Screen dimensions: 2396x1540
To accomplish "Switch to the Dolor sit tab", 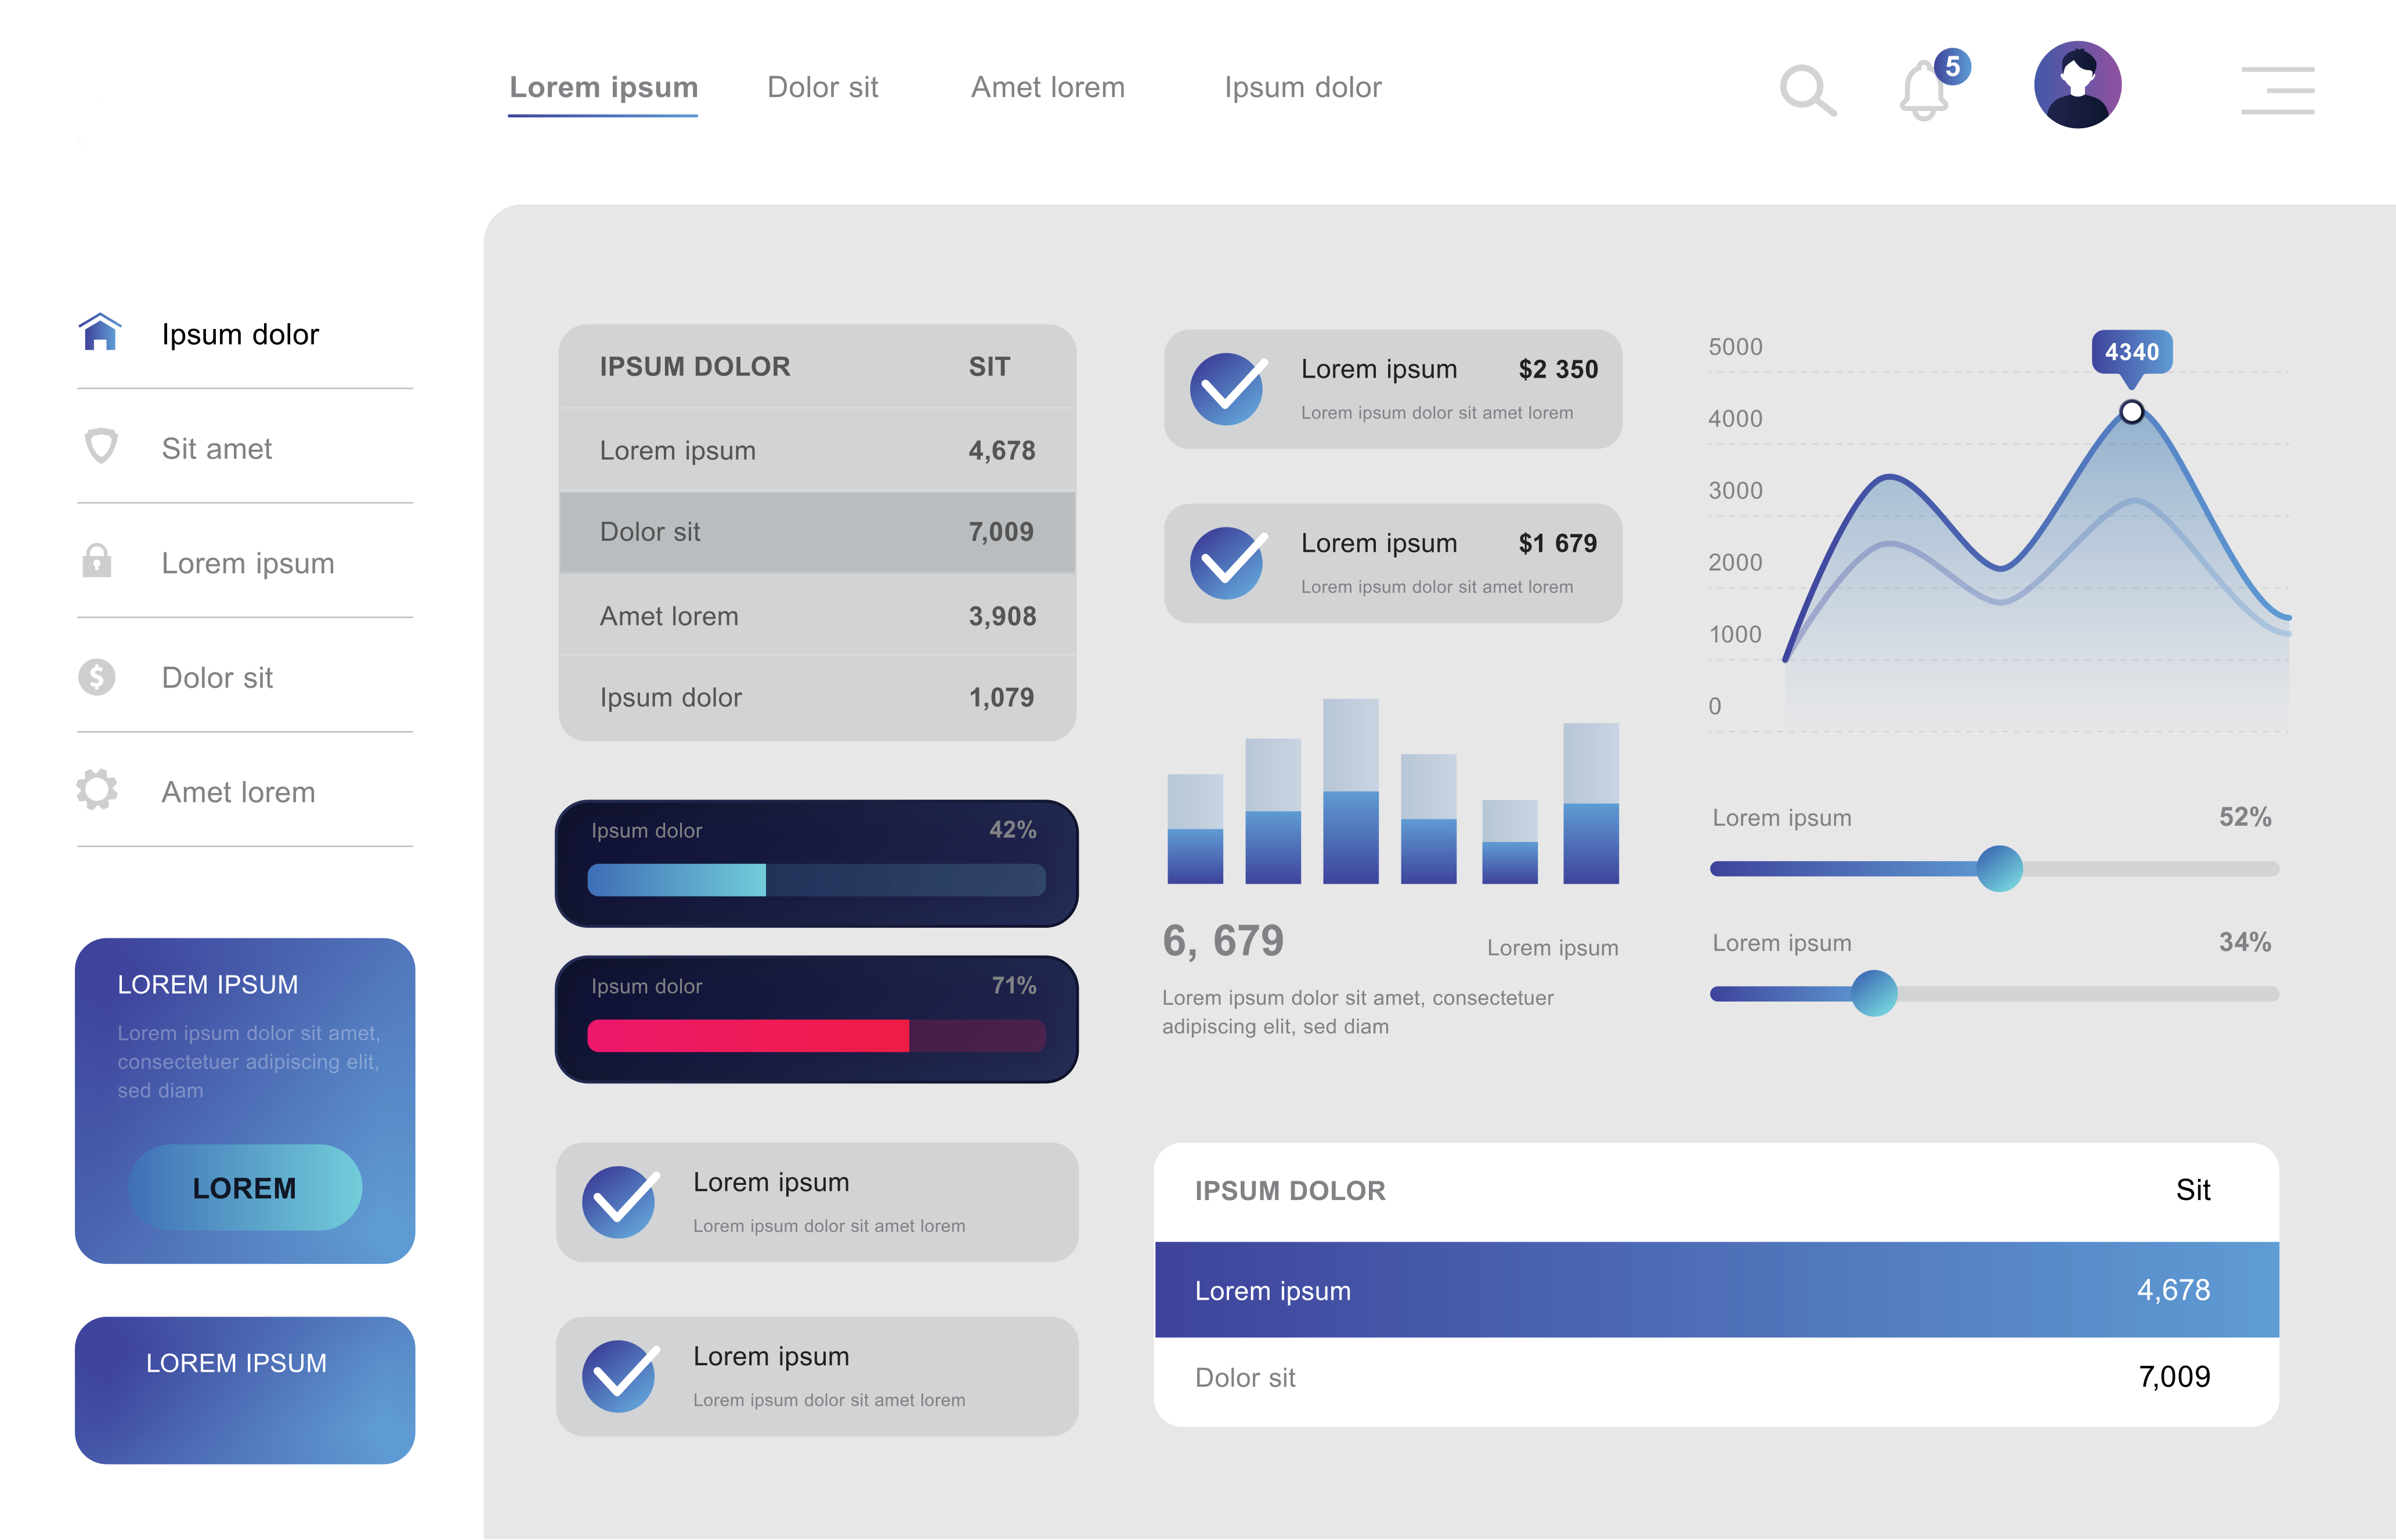I will [x=822, y=88].
